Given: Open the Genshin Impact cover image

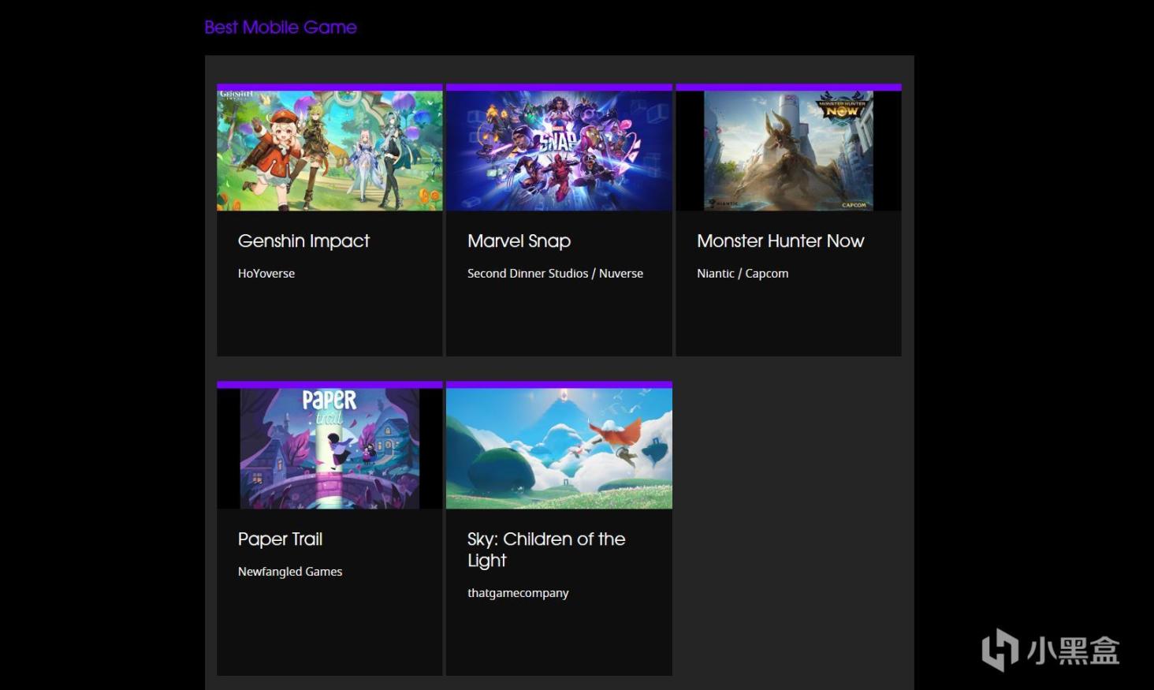Looking at the screenshot, I should 329,151.
